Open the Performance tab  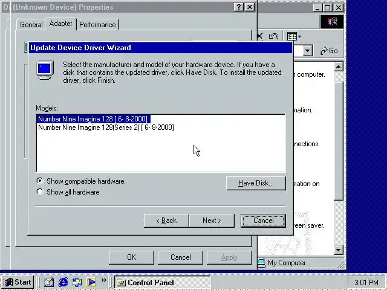pos(97,25)
